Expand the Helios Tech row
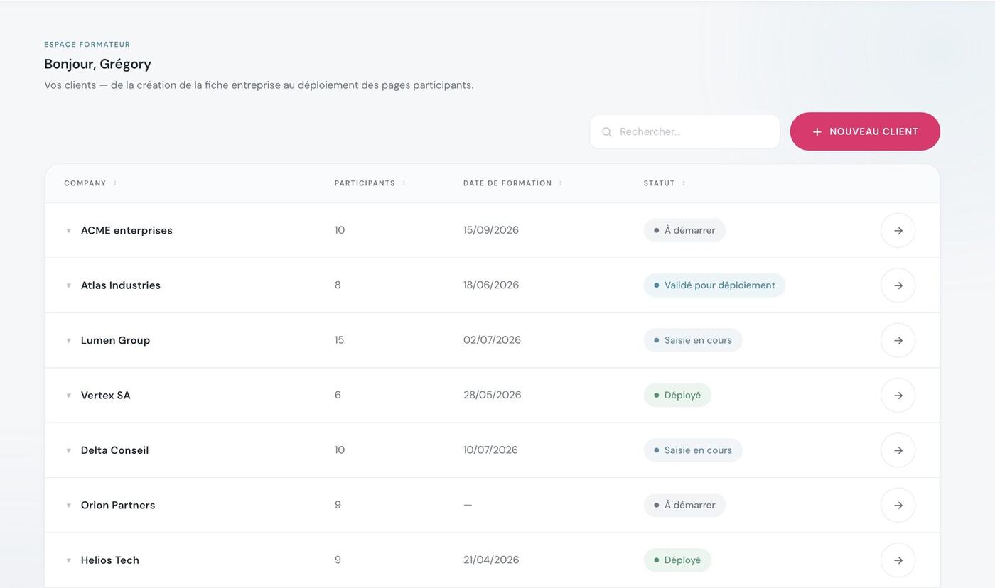The width and height of the screenshot is (995, 588). [x=69, y=561]
